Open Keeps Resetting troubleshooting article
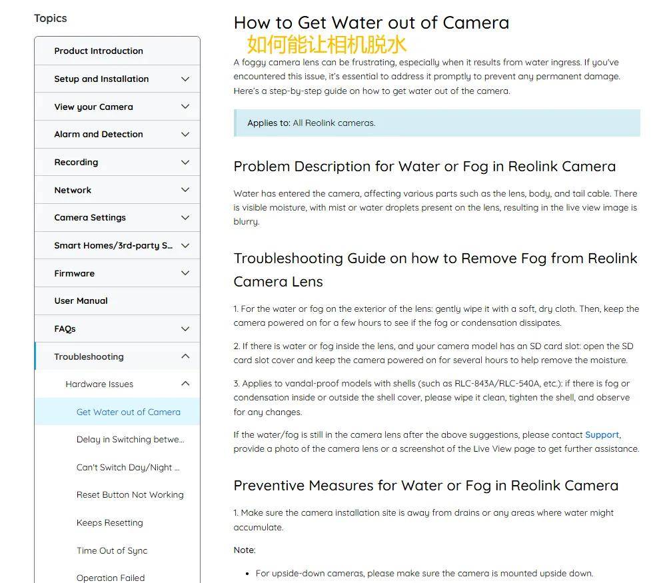This screenshot has height=583, width=657. tap(110, 522)
